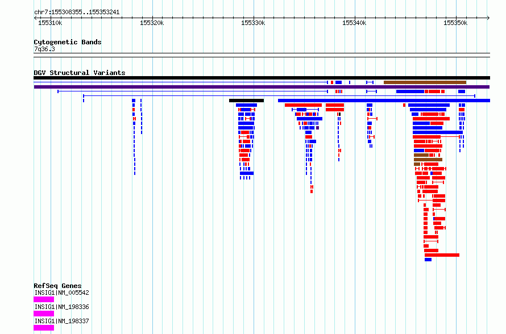Click the ruler's left arrow end

coord(35,18)
